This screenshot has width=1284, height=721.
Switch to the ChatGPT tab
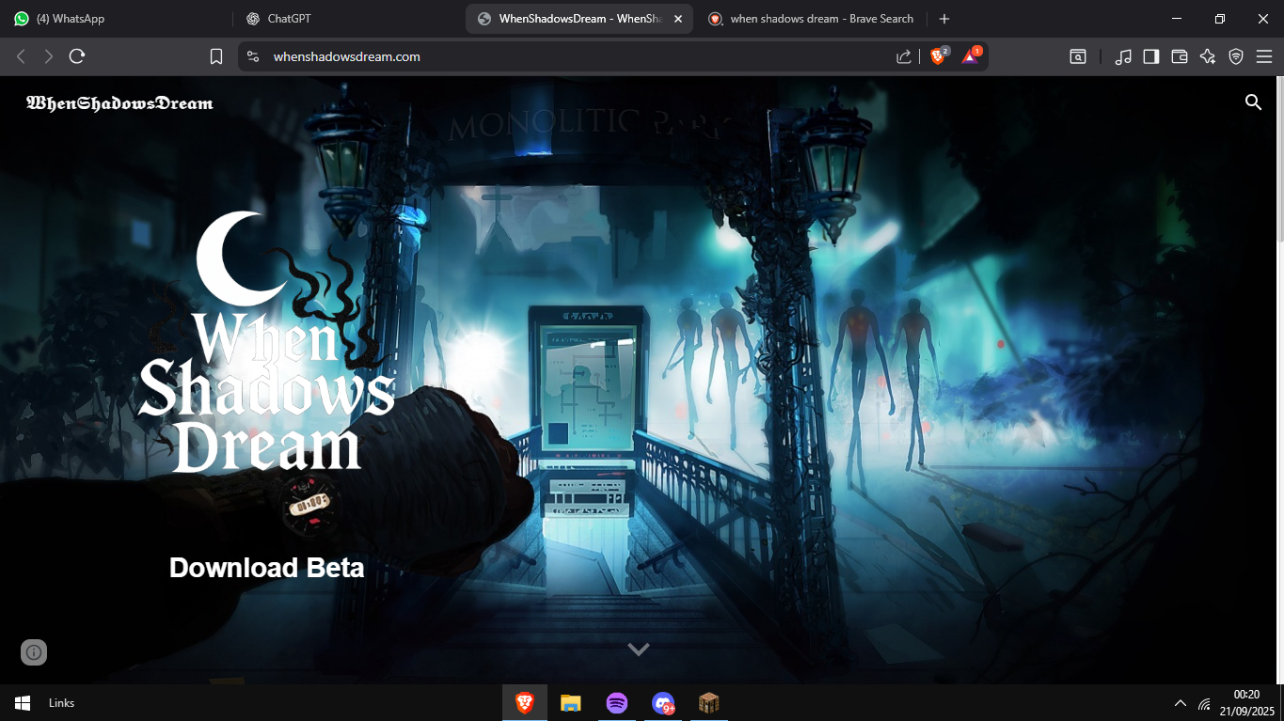point(348,19)
